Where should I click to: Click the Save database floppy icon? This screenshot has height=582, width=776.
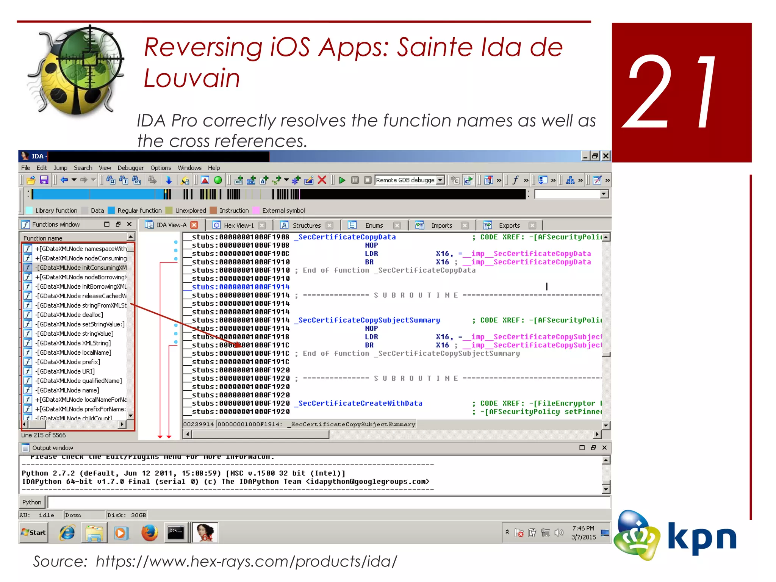(x=44, y=180)
